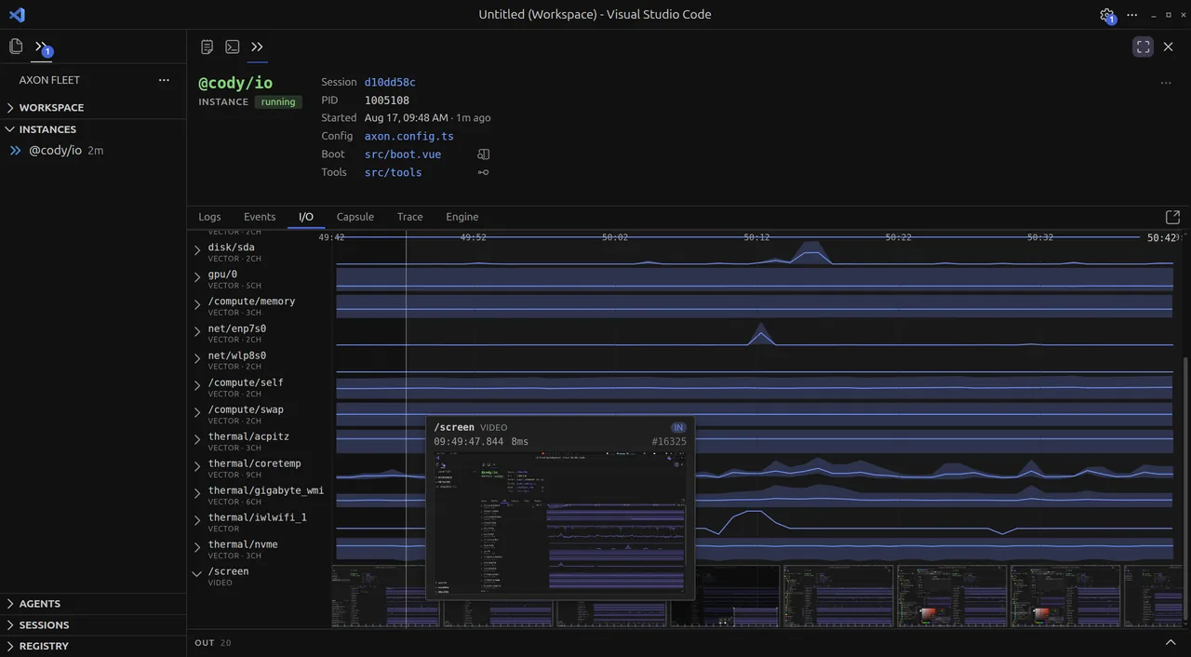Viewport: 1191px width, 657px height.
Task: Click the disk/sda activity spike in graph
Action: point(811,253)
